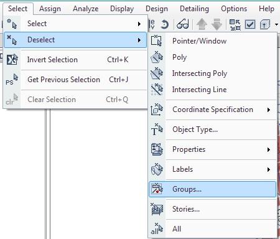Click the move down story arrow icon
Screen dimensions: 280x239
point(217,24)
